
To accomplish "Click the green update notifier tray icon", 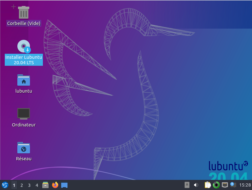I will (x=216, y=185).
